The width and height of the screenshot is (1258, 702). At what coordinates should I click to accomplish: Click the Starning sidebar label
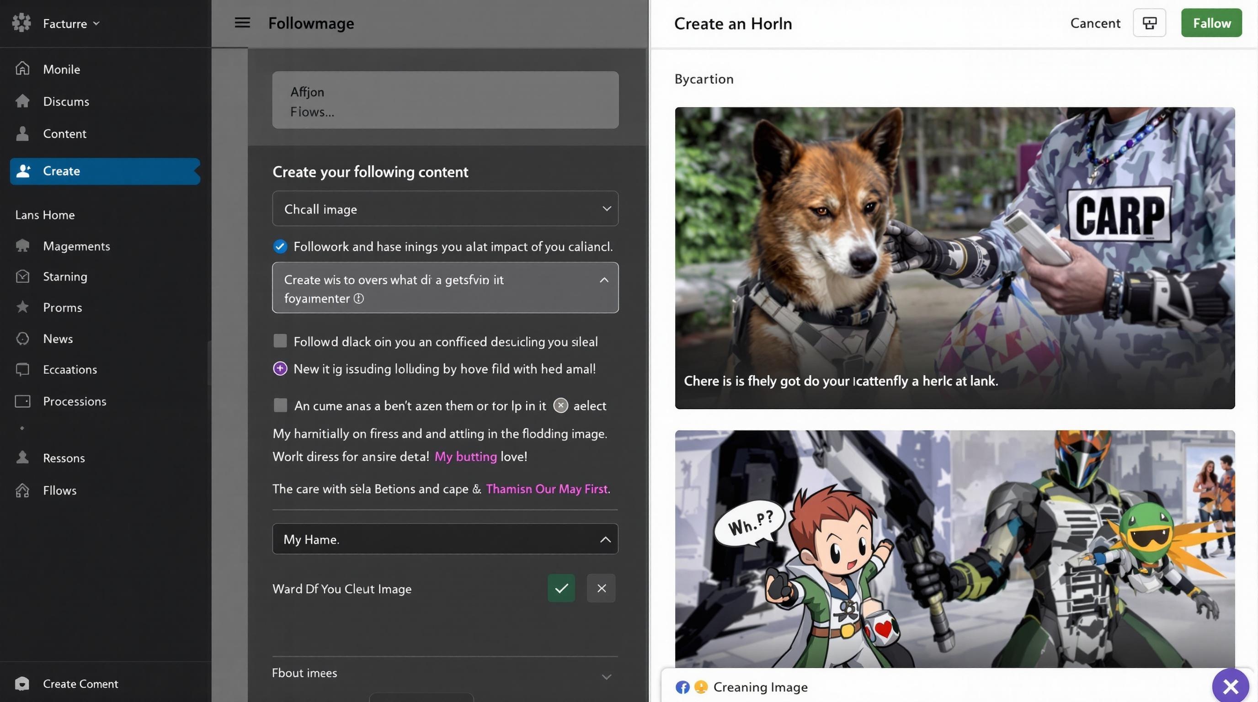65,277
